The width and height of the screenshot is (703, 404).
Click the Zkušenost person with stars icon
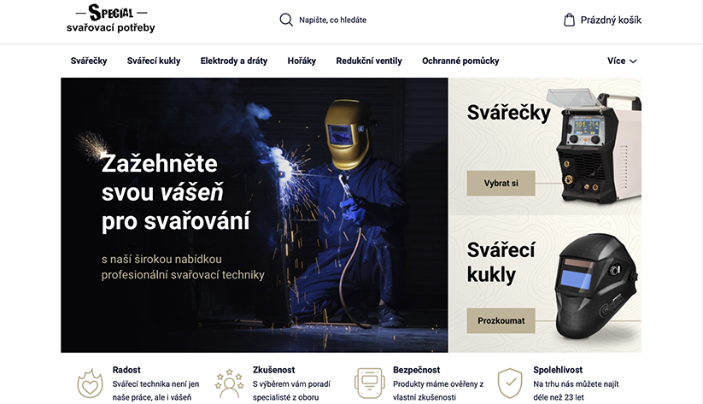click(229, 384)
